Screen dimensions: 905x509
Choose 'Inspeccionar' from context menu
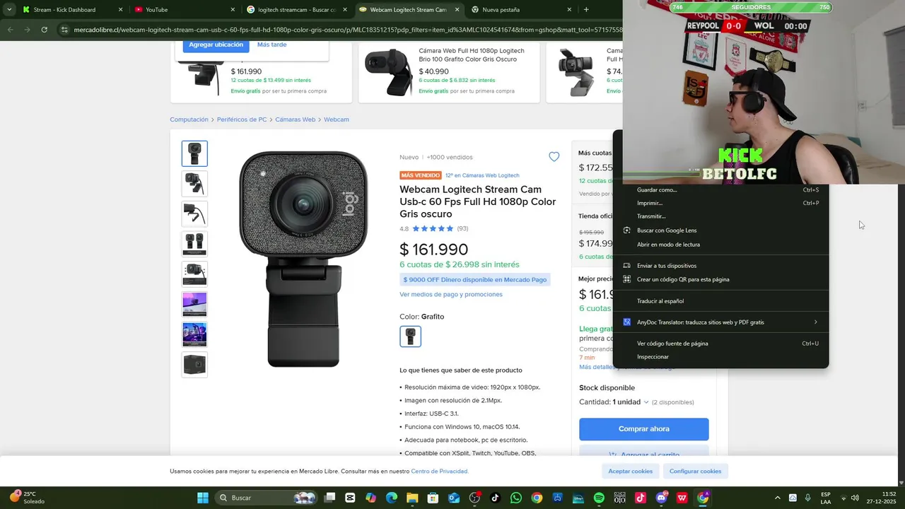click(721, 357)
